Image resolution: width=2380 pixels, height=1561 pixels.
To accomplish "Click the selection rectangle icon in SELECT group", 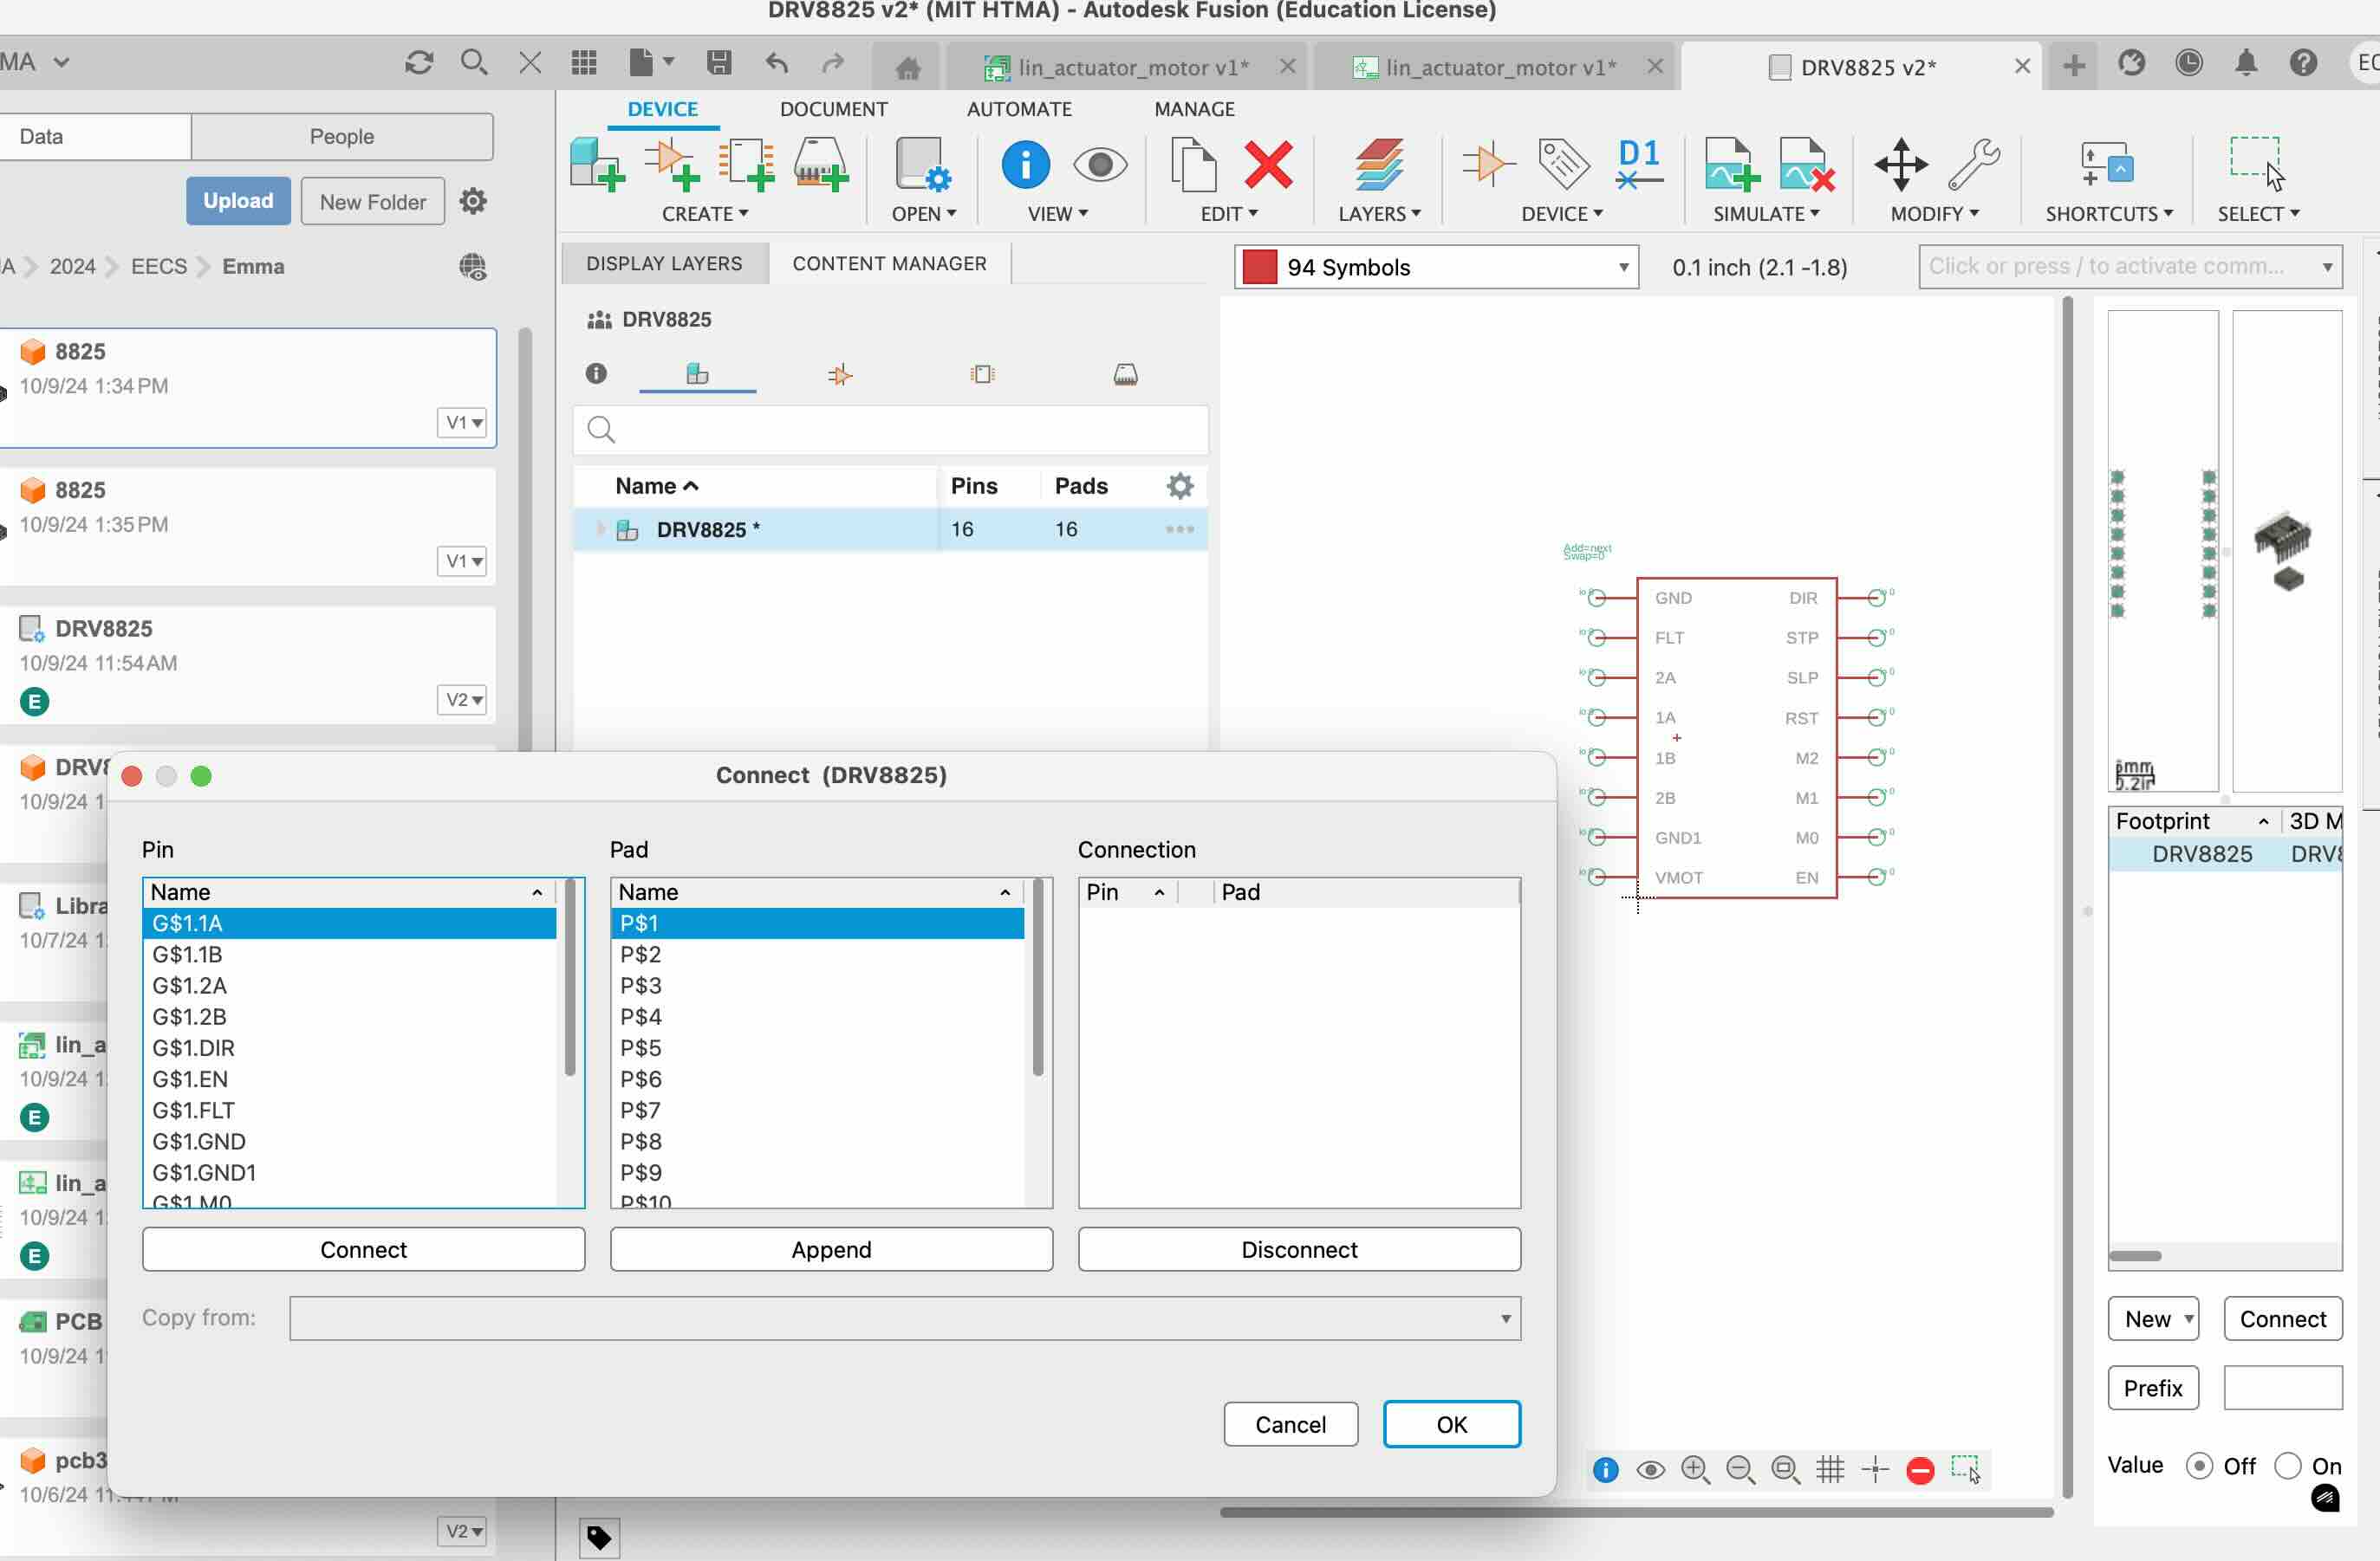I will click(x=2257, y=165).
